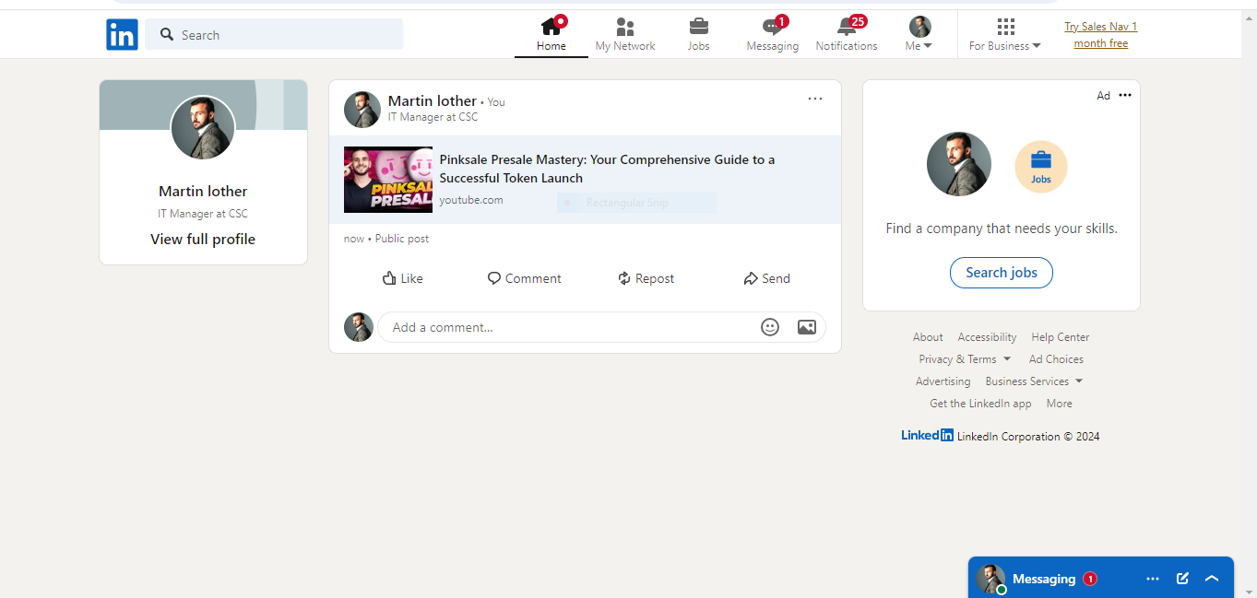
Task: Click the youtube.com source text
Action: click(x=471, y=200)
